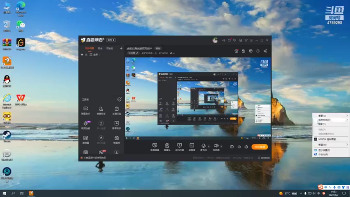This screenshot has height=197, width=350.
Task: Open the 类型 type selector beside logo
Action: tap(111, 40)
